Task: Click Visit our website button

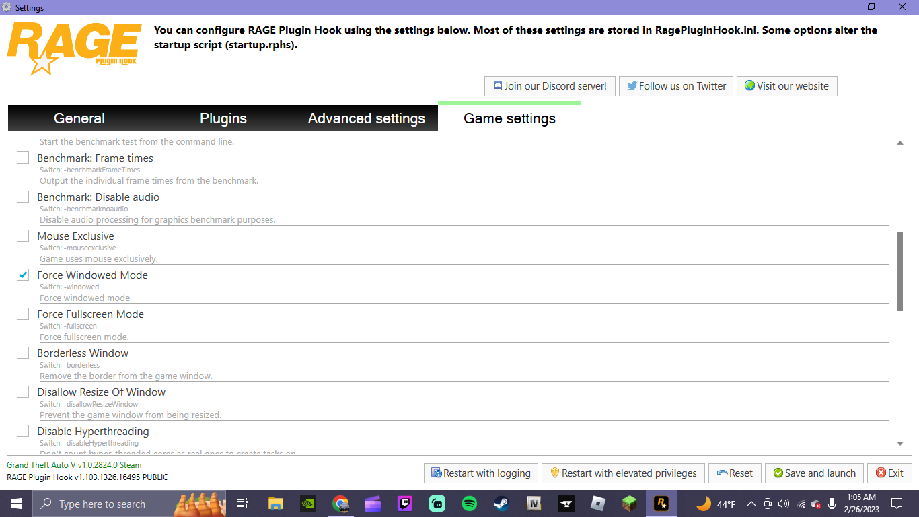Action: coord(787,86)
